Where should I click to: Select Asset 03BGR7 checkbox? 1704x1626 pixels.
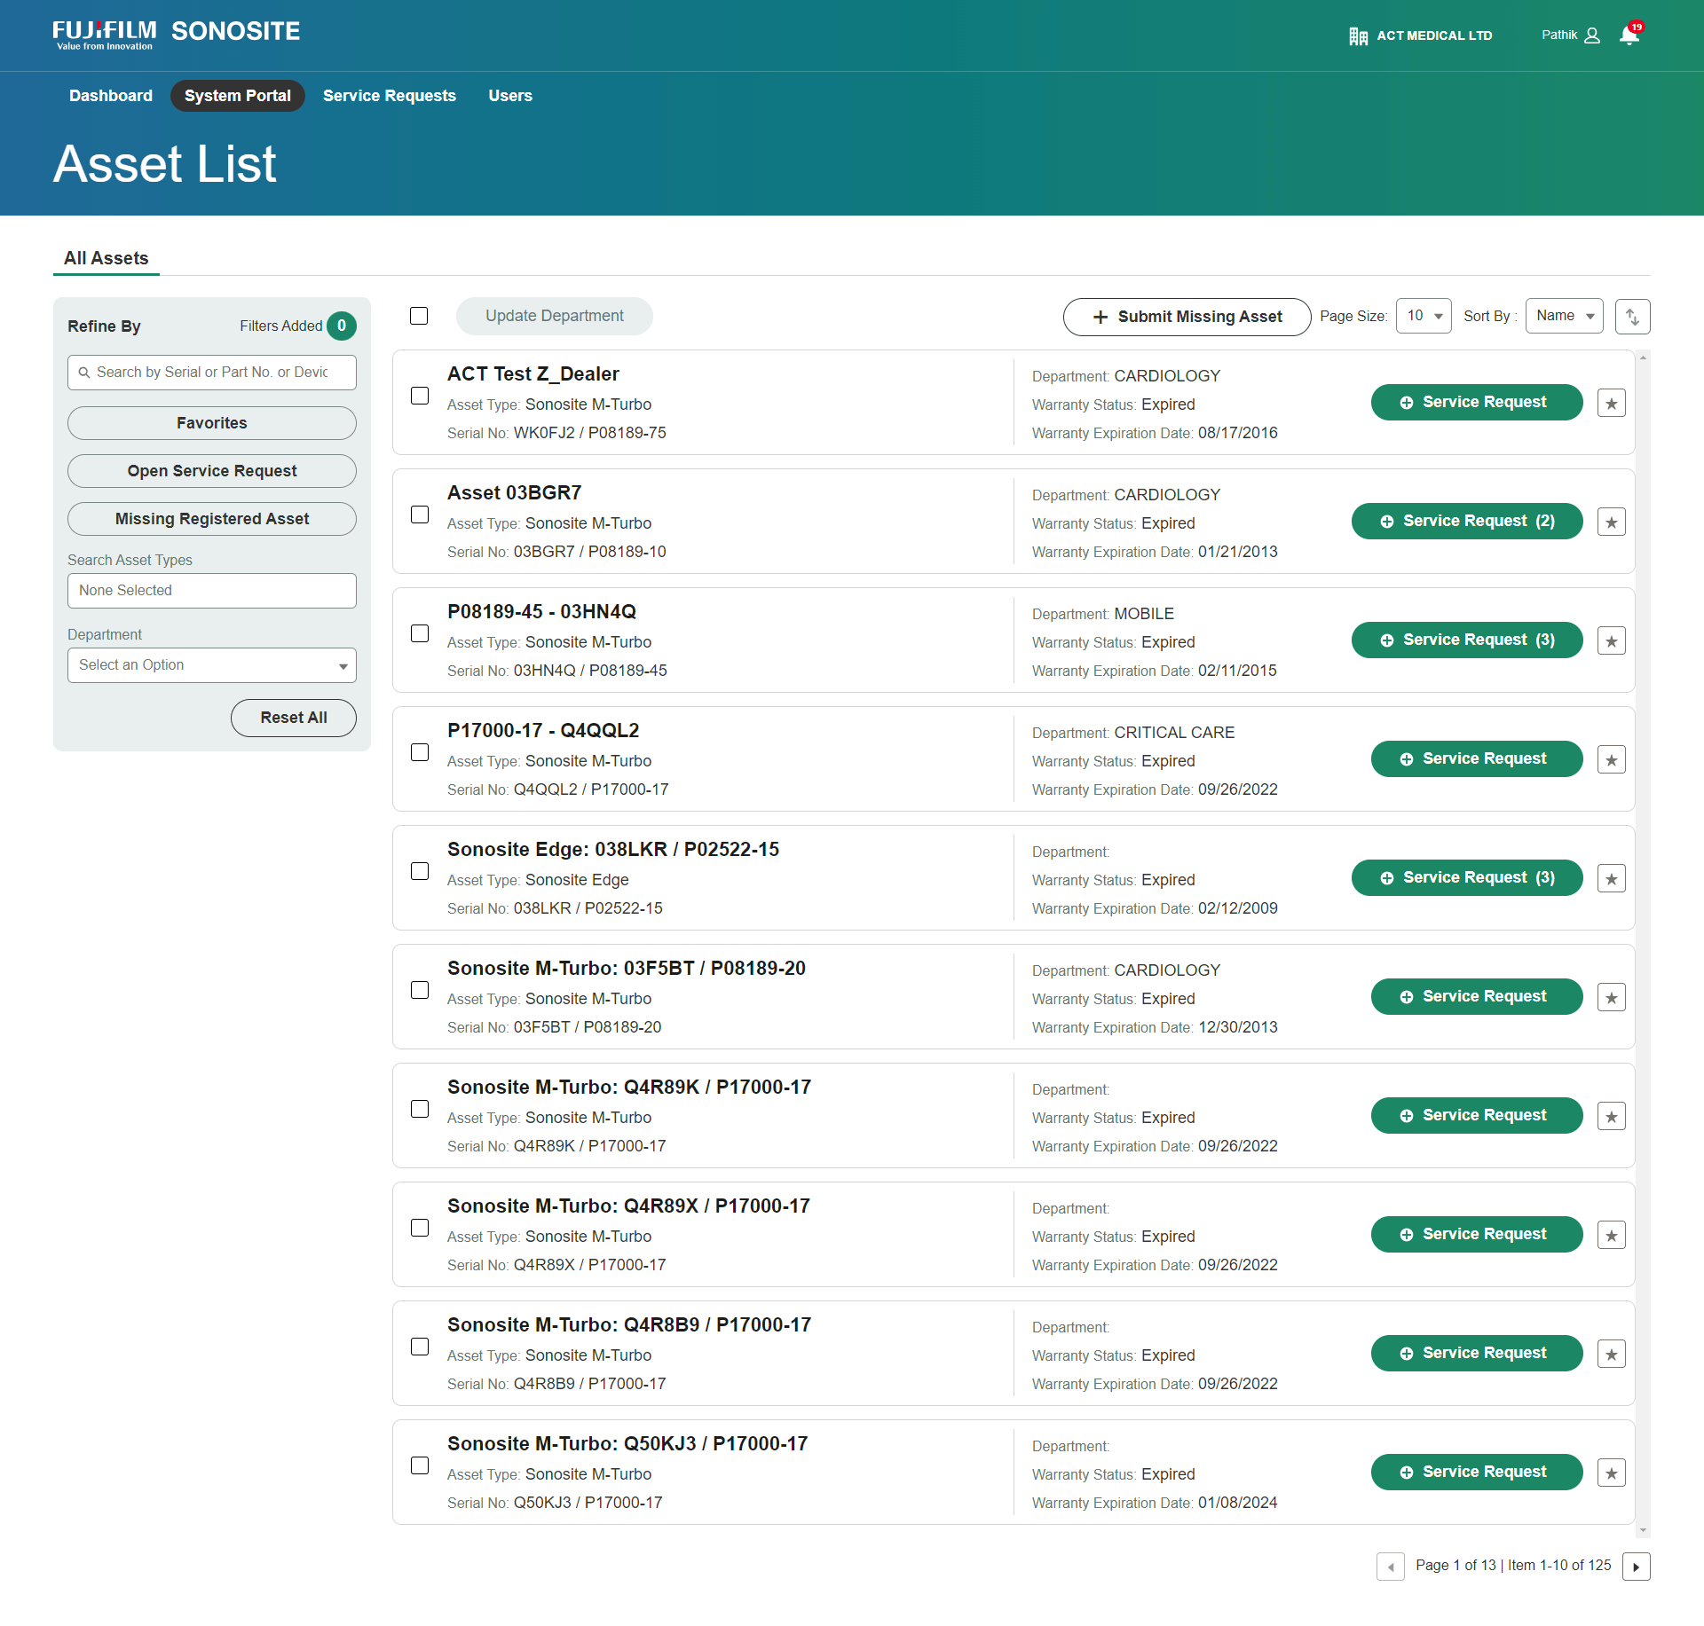[x=420, y=515]
